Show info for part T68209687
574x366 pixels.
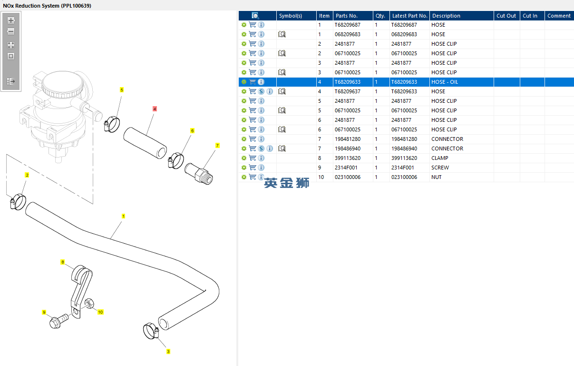tap(261, 25)
